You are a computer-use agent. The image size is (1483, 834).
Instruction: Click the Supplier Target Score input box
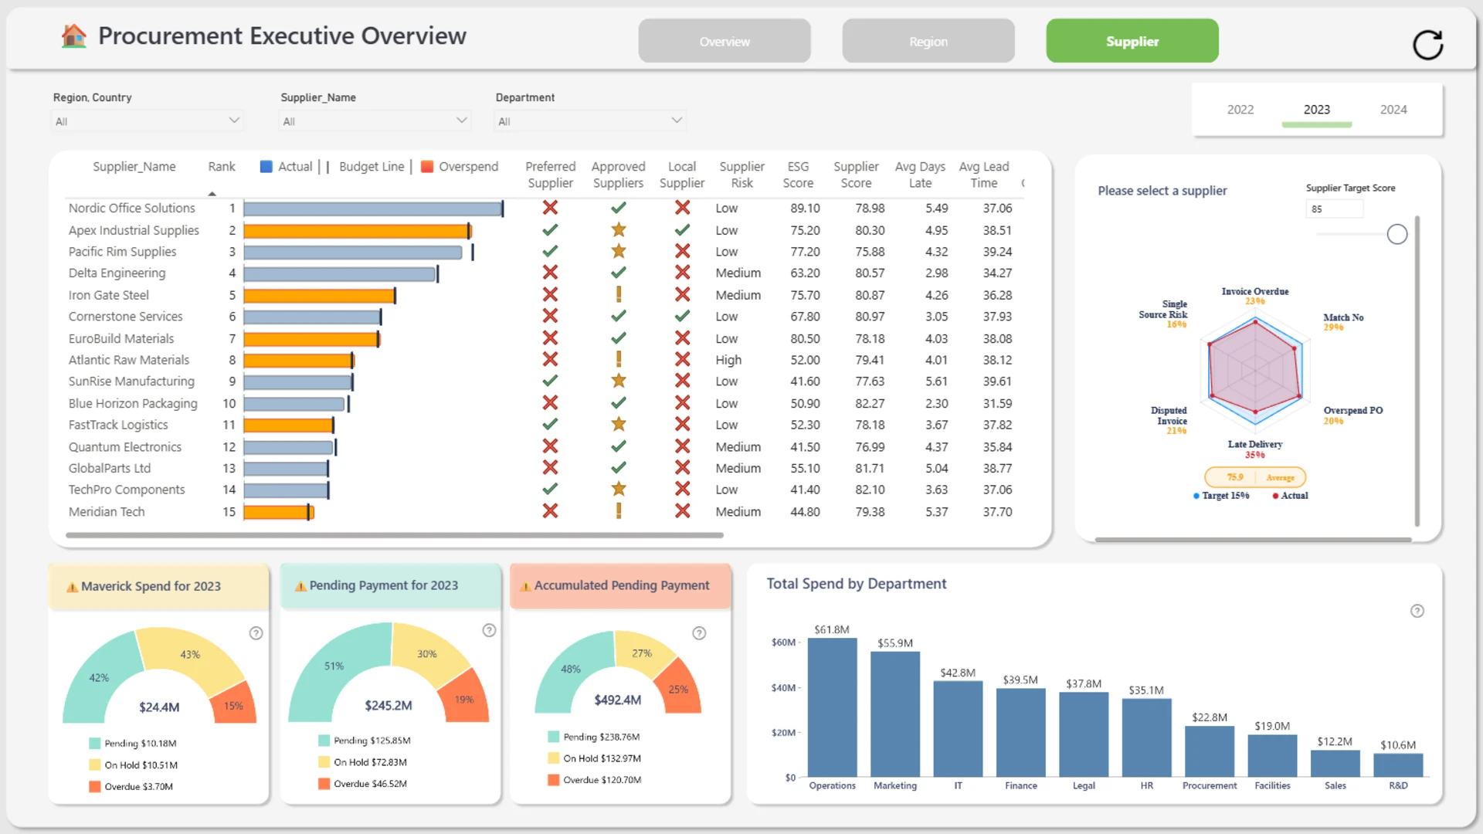(1335, 209)
